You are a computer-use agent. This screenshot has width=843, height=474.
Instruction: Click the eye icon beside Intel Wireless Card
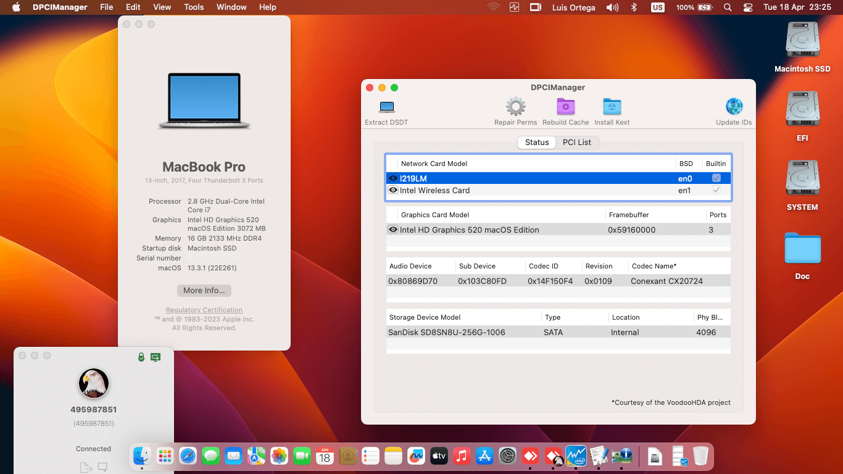click(393, 190)
